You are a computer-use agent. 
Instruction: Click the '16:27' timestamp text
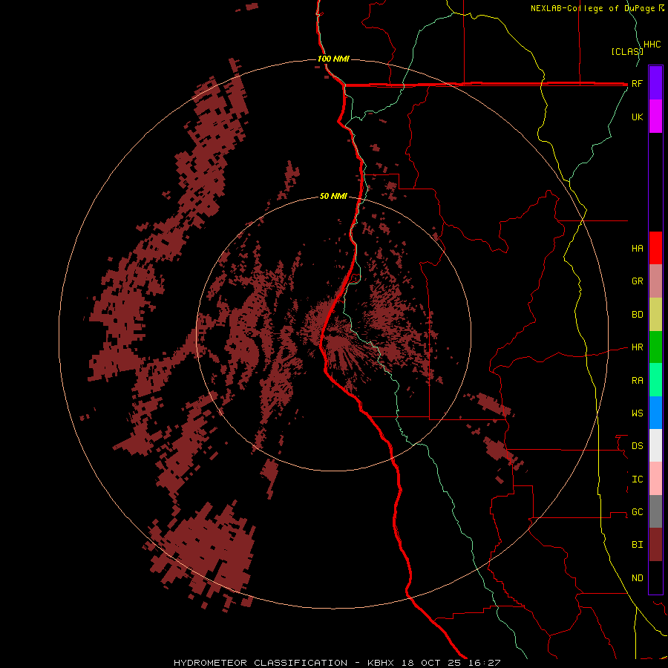[x=485, y=663]
